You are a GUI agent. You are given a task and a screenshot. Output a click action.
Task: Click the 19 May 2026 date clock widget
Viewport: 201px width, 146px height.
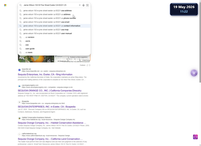coord(184,9)
